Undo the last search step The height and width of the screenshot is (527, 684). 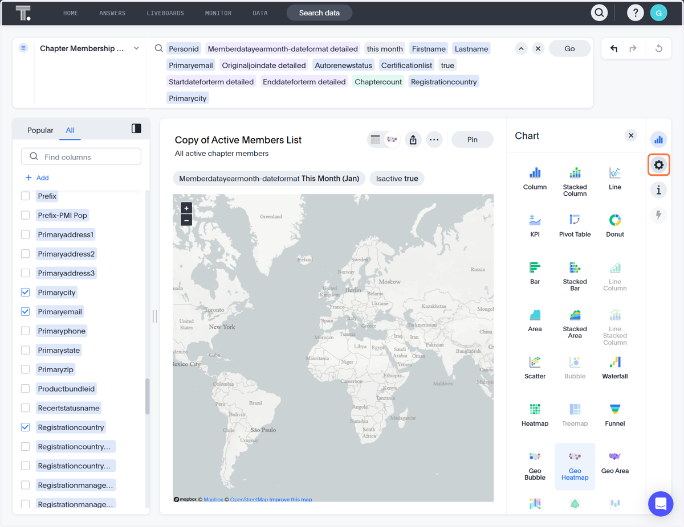(x=614, y=48)
